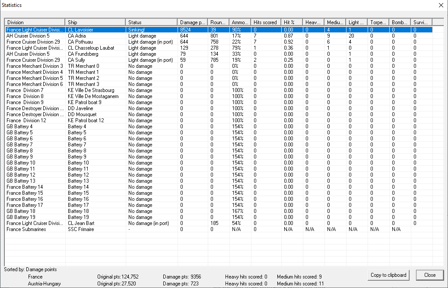Viewport: 448px width, 288px height.
Task: Click the Sinking! status cell
Action: point(137,30)
